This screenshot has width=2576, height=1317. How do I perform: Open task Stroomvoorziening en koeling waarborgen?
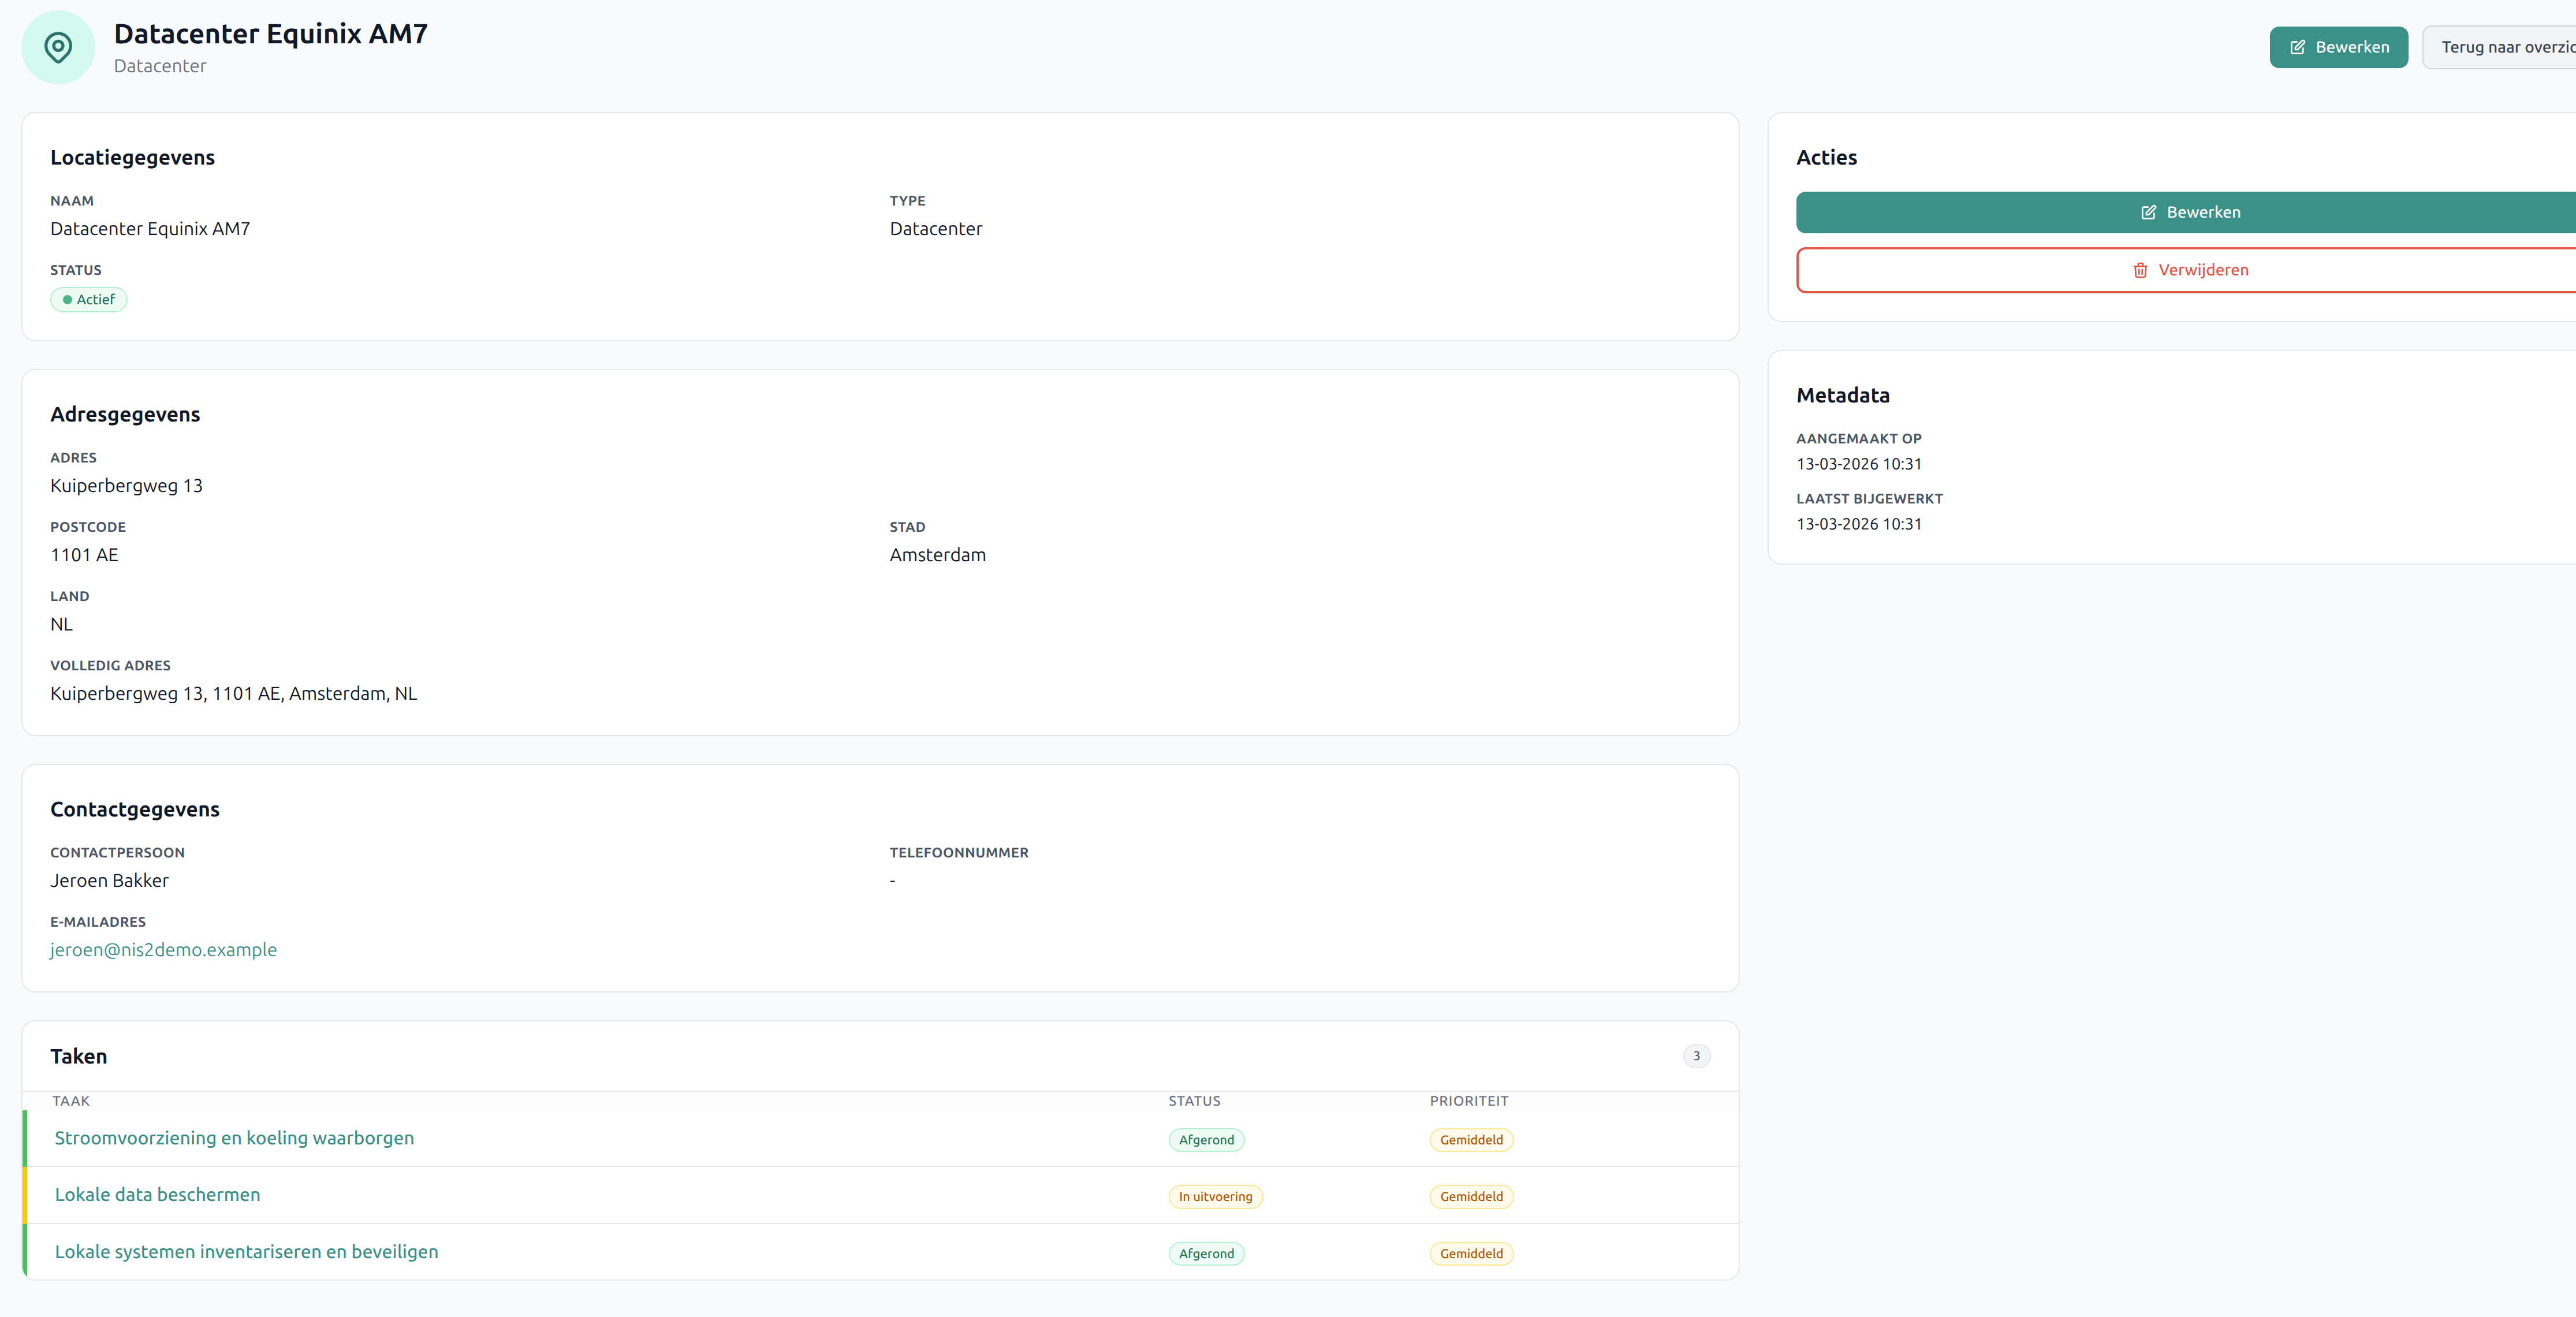point(234,1138)
